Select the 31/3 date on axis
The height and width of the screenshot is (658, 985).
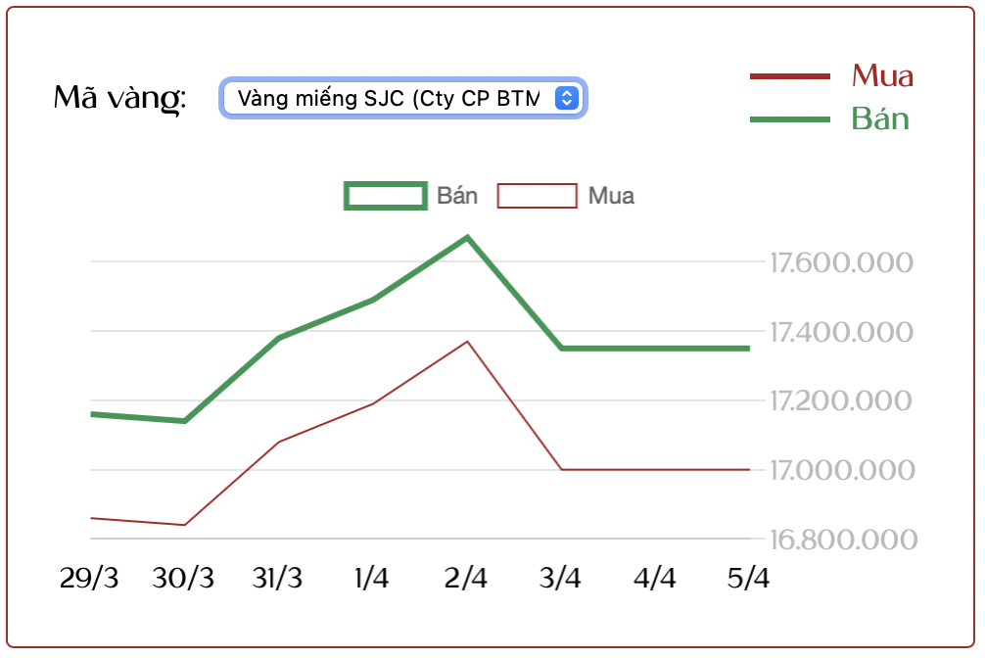(277, 579)
